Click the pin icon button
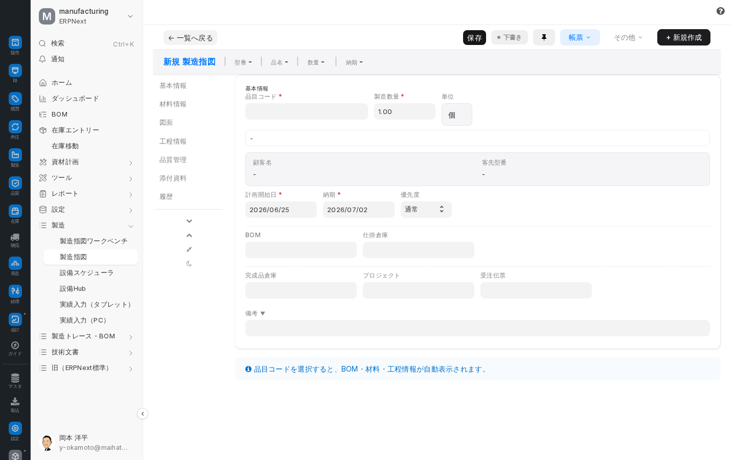The width and height of the screenshot is (736, 460). click(544, 37)
